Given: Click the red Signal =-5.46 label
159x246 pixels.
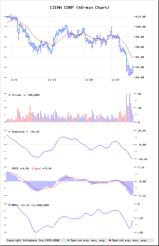Looking at the screenshot, I should pos(42,169).
